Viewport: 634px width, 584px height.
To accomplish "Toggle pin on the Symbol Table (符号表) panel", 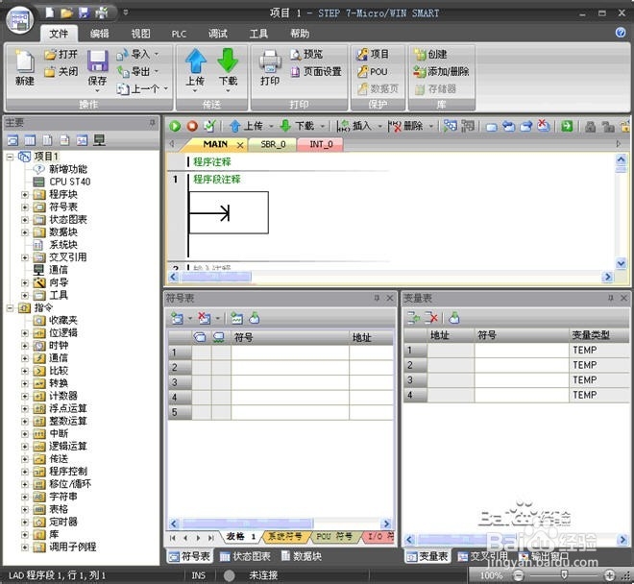I will [377, 298].
